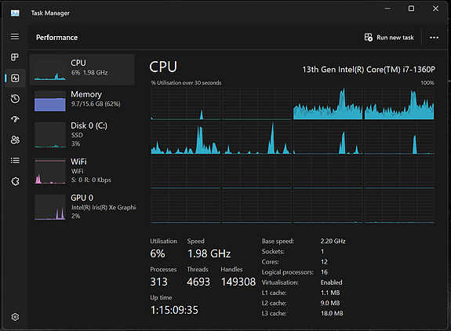The height and width of the screenshot is (331, 451).
Task: Select the Disk 0 (C:) entry
Action: point(82,135)
